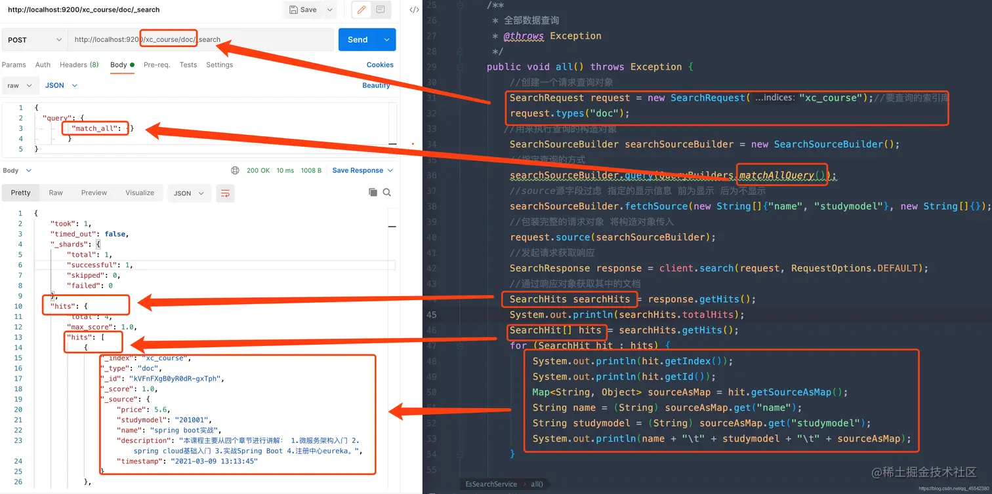Click the '@throws Exception' Javadoc line
Viewport: 992px width, 494px height.
pos(552,36)
